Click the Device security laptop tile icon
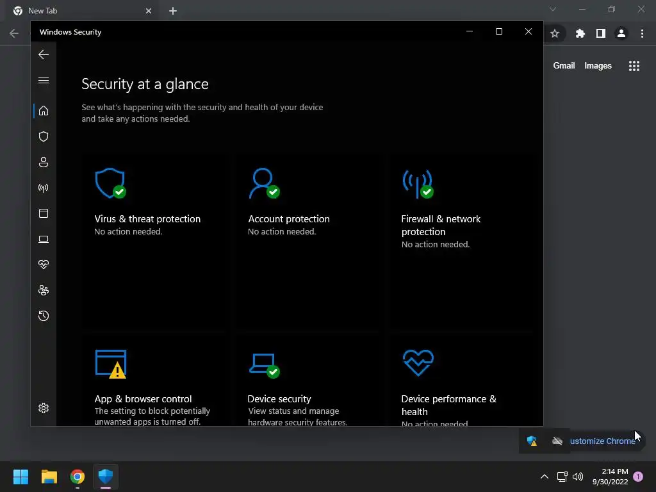Viewport: 656px width, 492px height. coord(264,366)
